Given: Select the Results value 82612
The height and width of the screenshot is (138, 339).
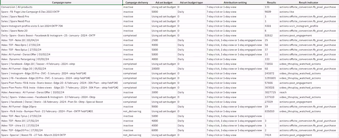Looking at the screenshot, I should point(271,35).
